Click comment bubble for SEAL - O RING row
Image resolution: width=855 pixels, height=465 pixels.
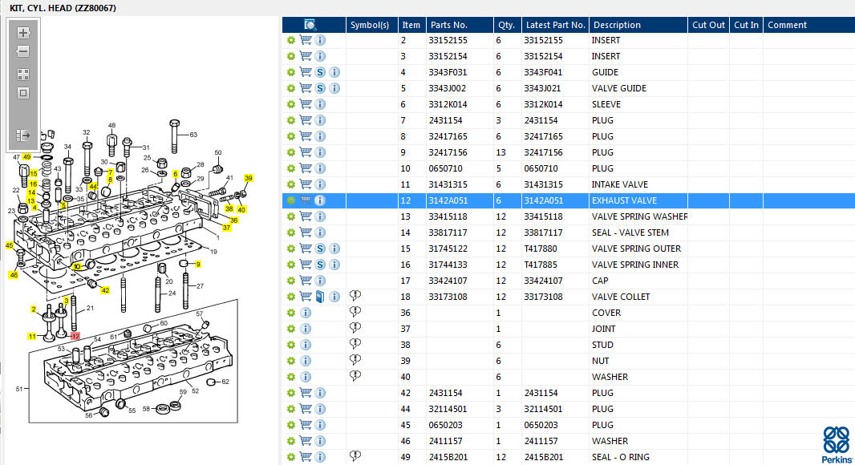pos(355,456)
